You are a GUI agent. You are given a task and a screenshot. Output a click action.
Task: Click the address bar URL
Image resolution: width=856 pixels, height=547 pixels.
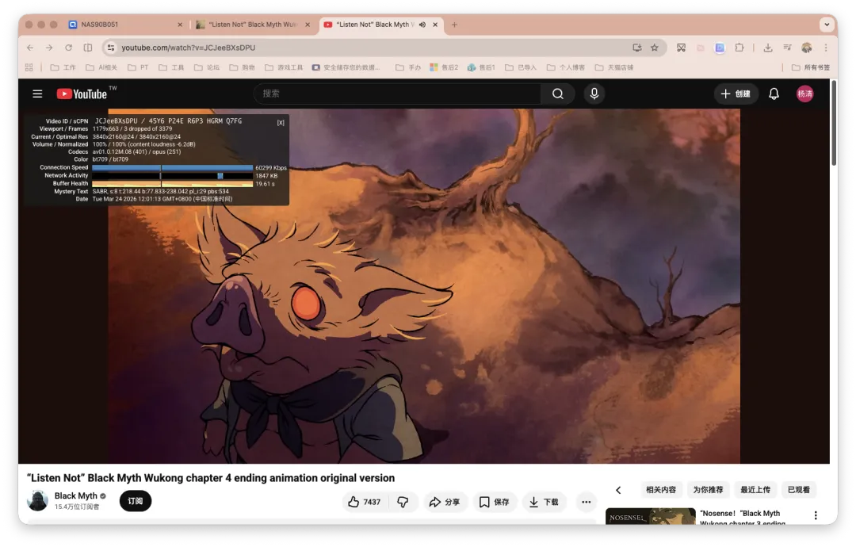[x=189, y=48]
